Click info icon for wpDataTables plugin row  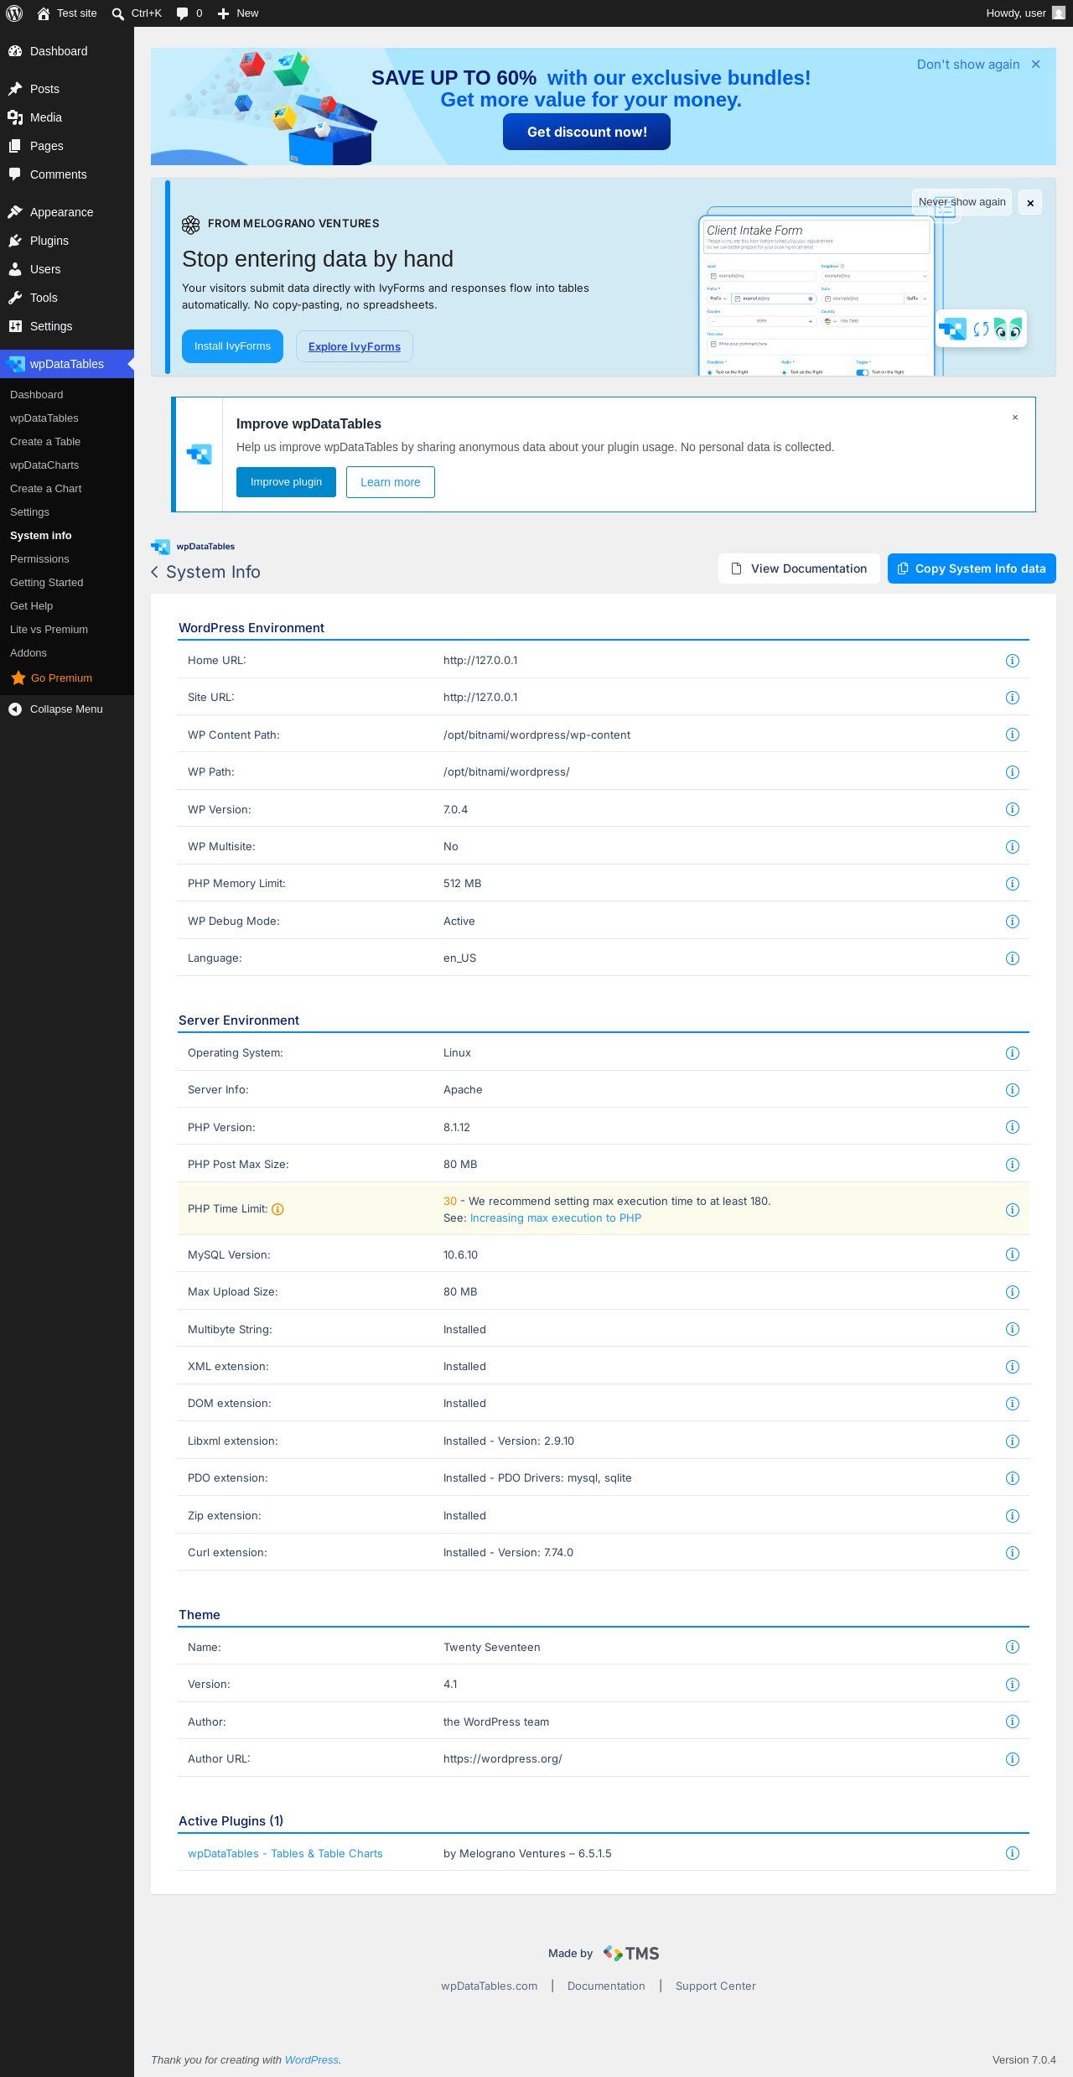(x=1013, y=1853)
